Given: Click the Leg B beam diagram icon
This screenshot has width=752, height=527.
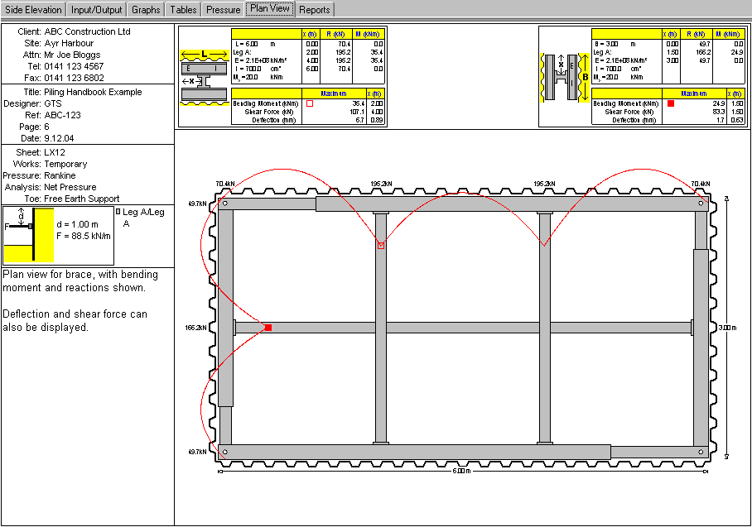Looking at the screenshot, I should [565, 77].
